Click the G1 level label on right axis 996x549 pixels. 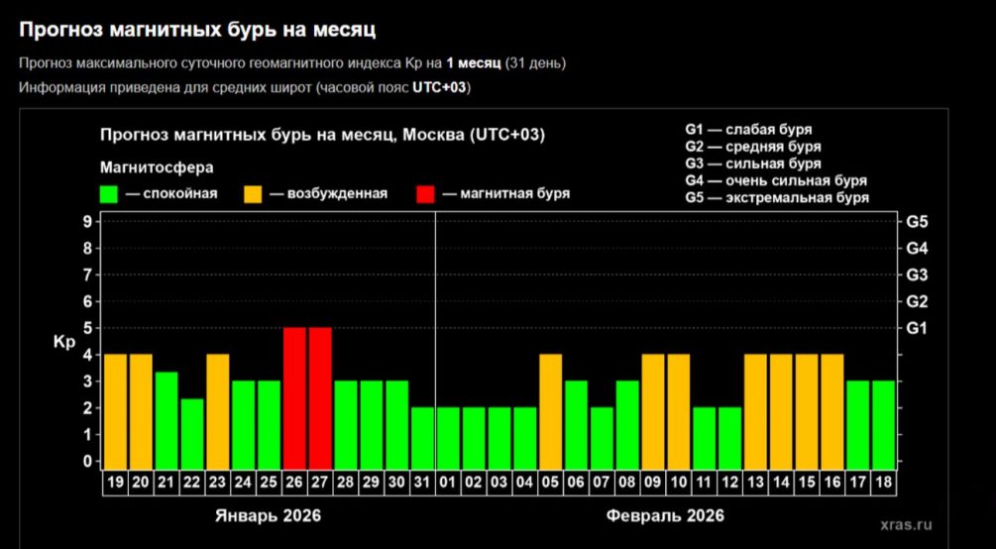917,328
